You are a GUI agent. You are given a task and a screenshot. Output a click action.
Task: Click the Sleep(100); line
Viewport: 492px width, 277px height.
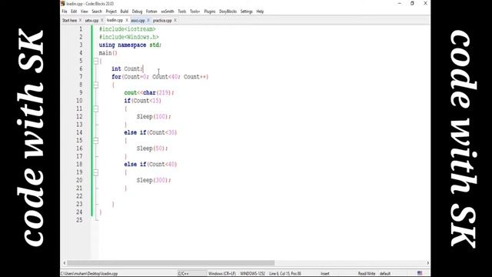[154, 117]
